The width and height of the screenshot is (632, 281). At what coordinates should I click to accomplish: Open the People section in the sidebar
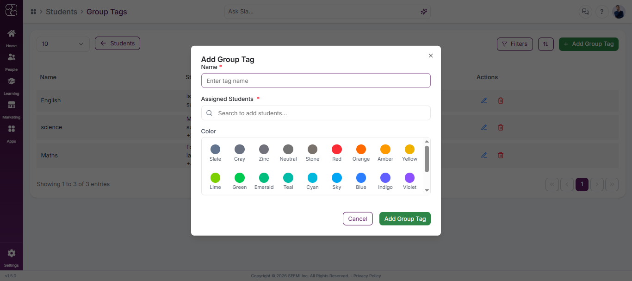point(11,62)
